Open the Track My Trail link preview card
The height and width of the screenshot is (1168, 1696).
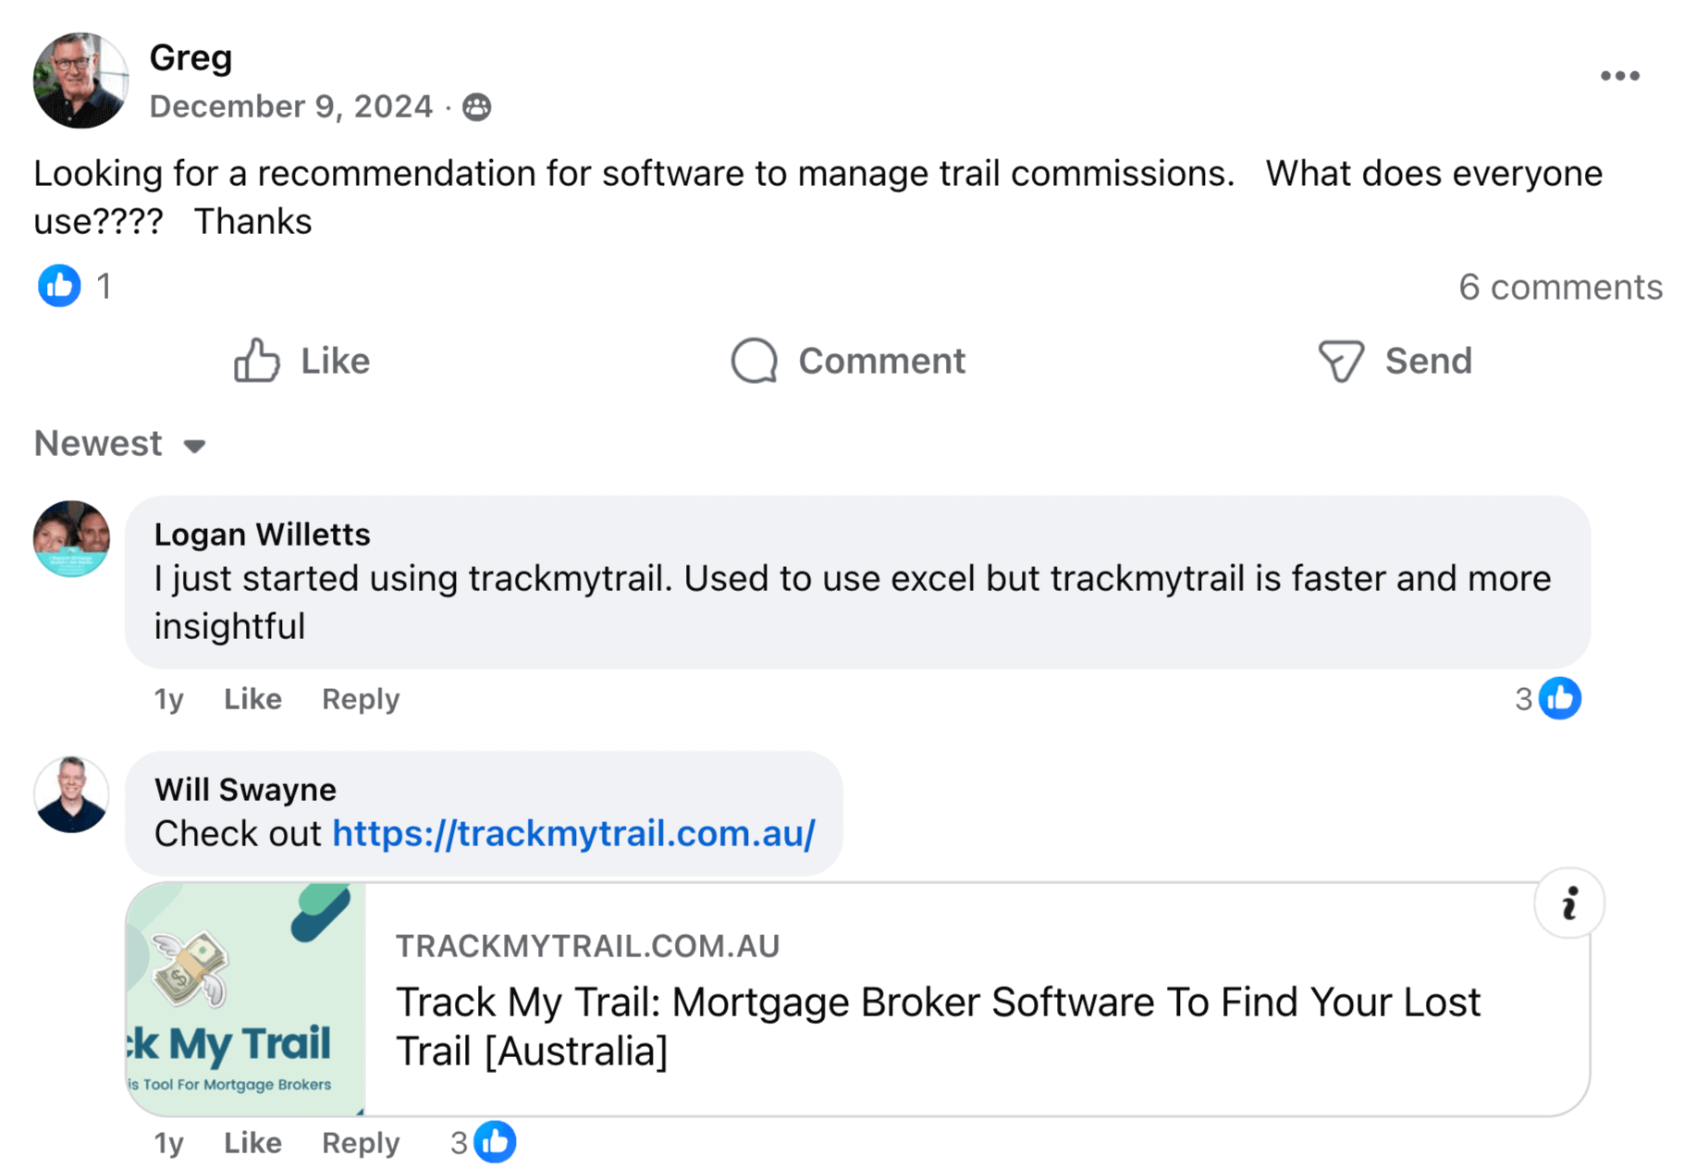[857, 1000]
